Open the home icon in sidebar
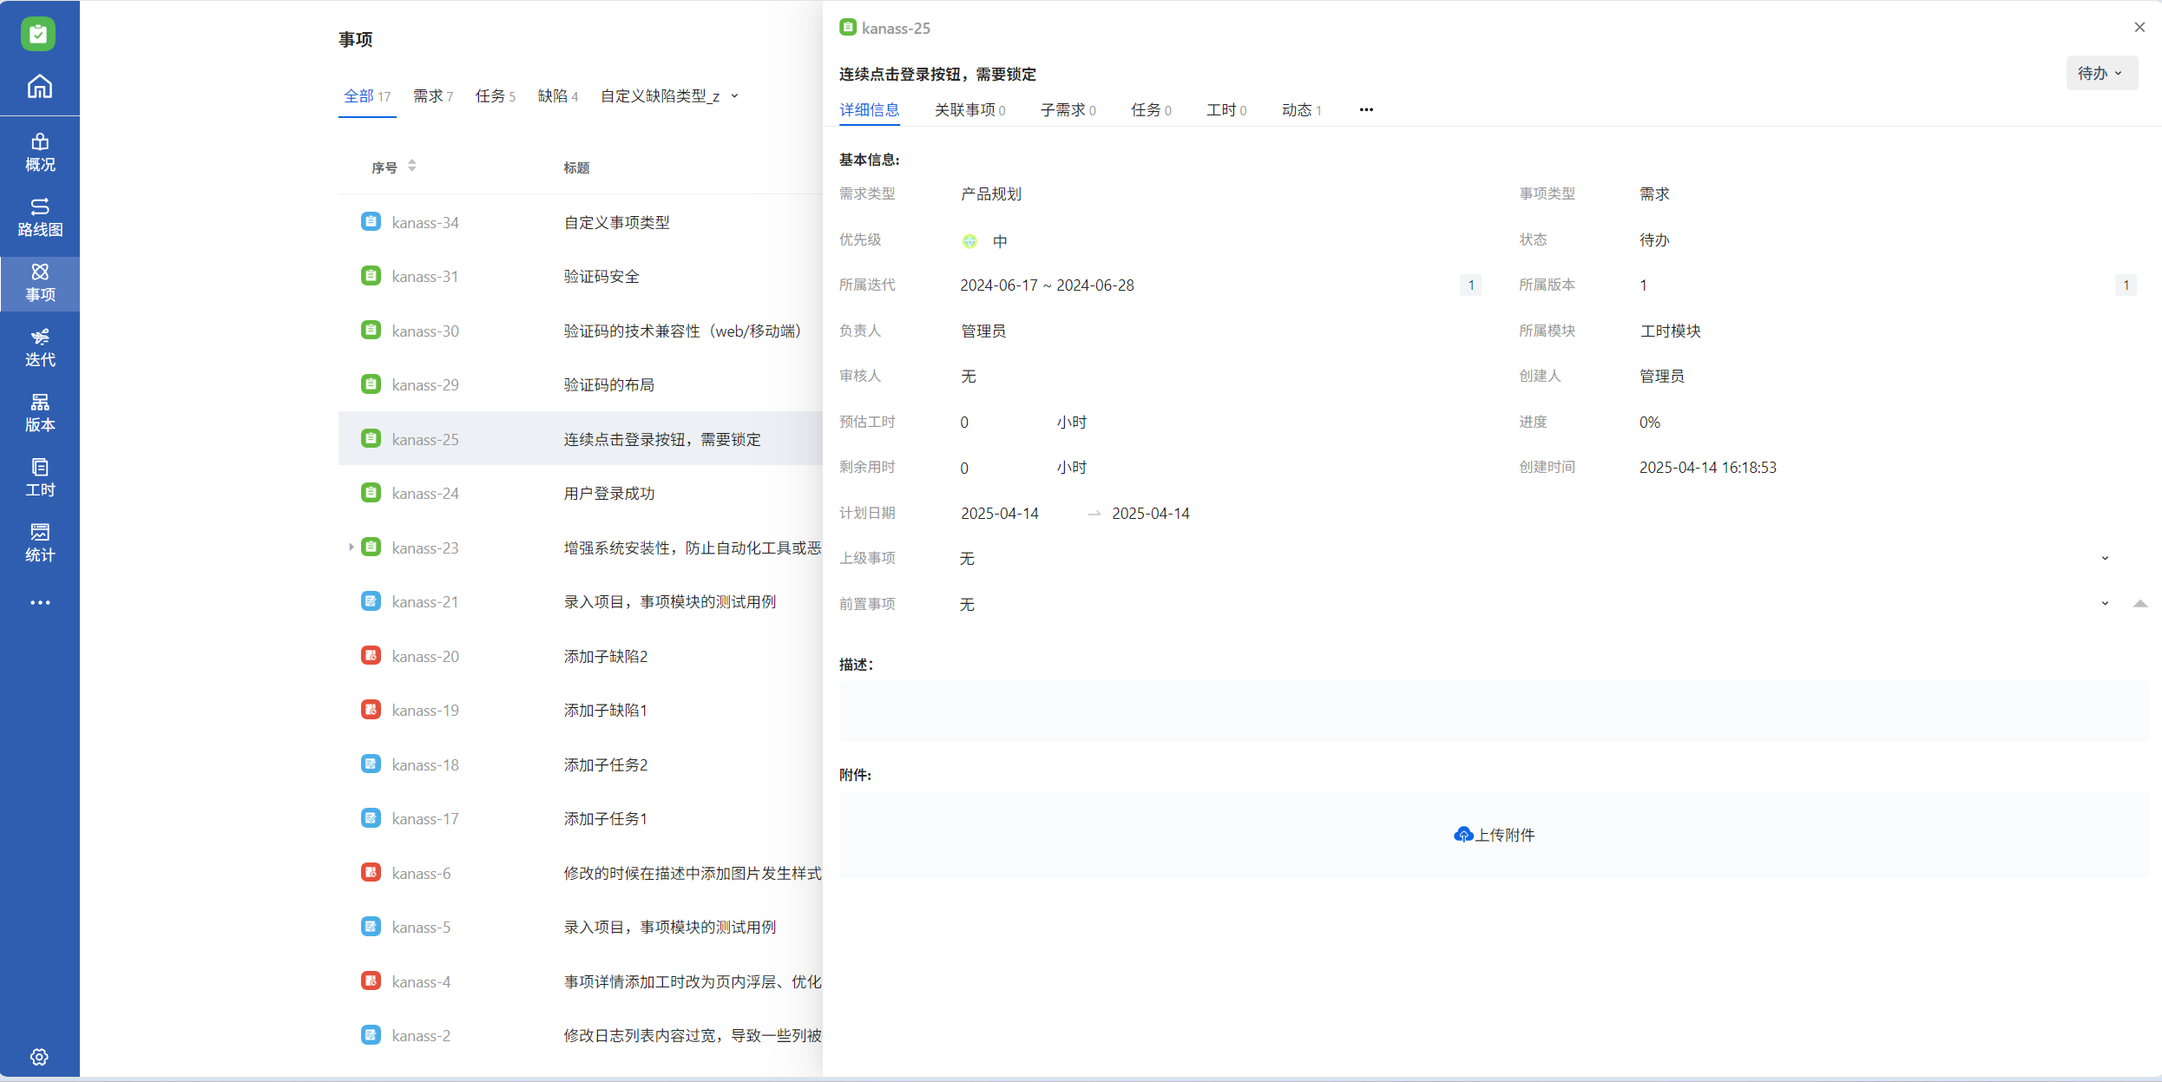This screenshot has height=1082, width=2162. pyautogui.click(x=40, y=87)
